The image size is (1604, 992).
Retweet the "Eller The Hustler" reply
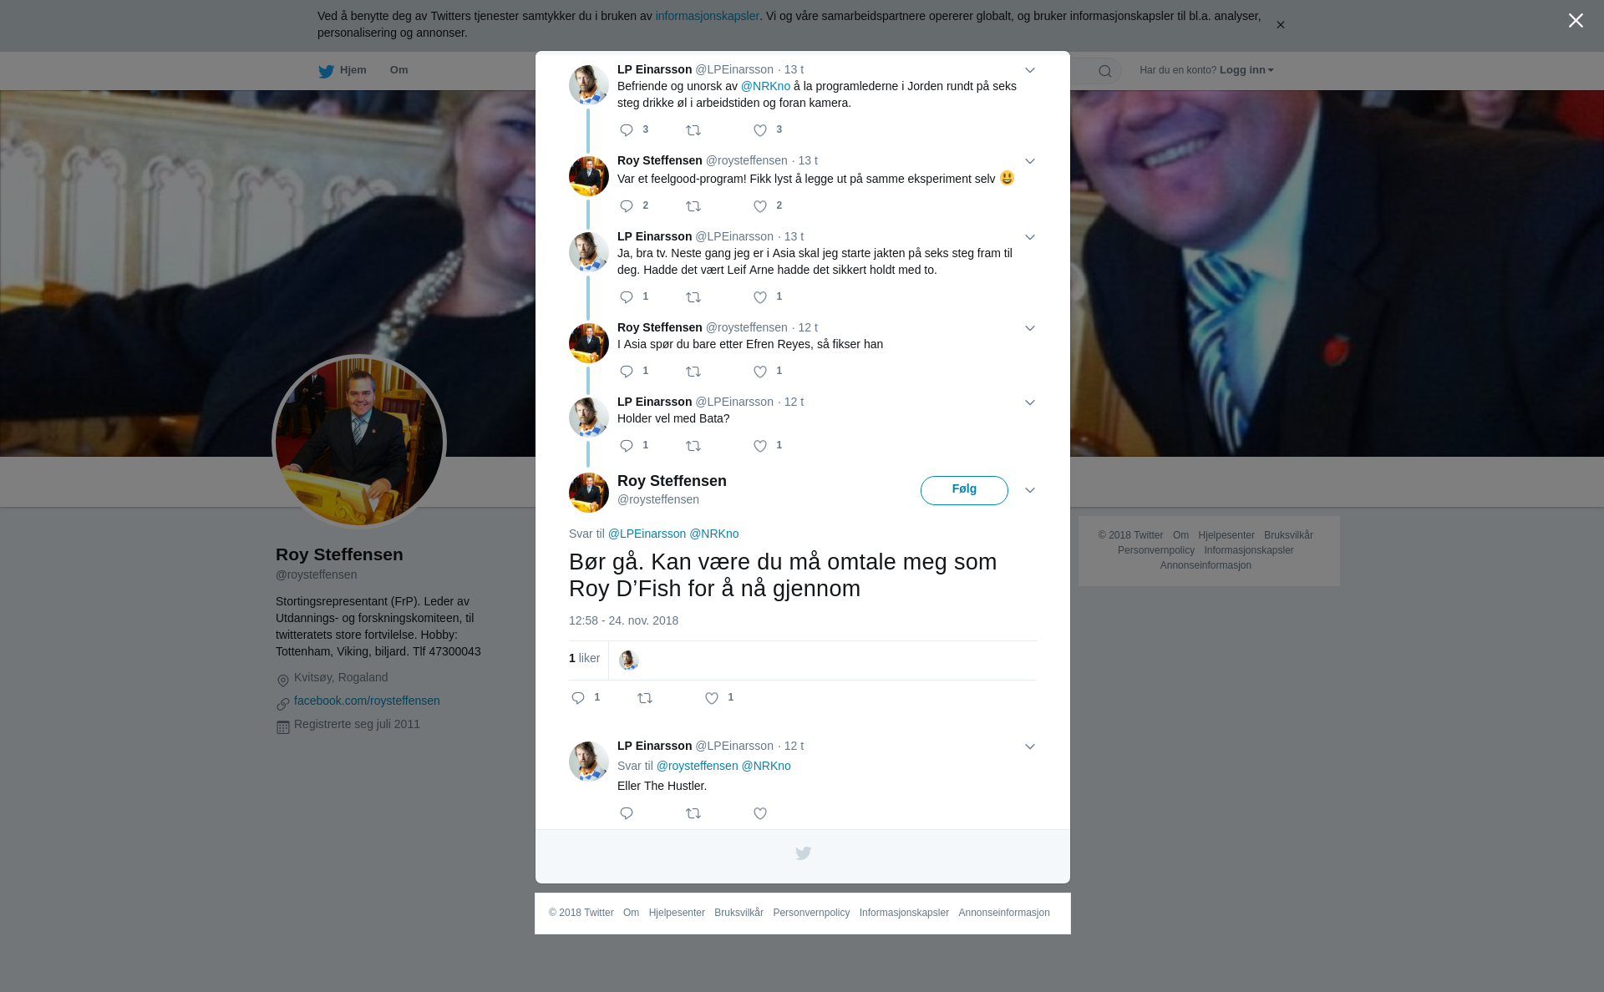693,813
